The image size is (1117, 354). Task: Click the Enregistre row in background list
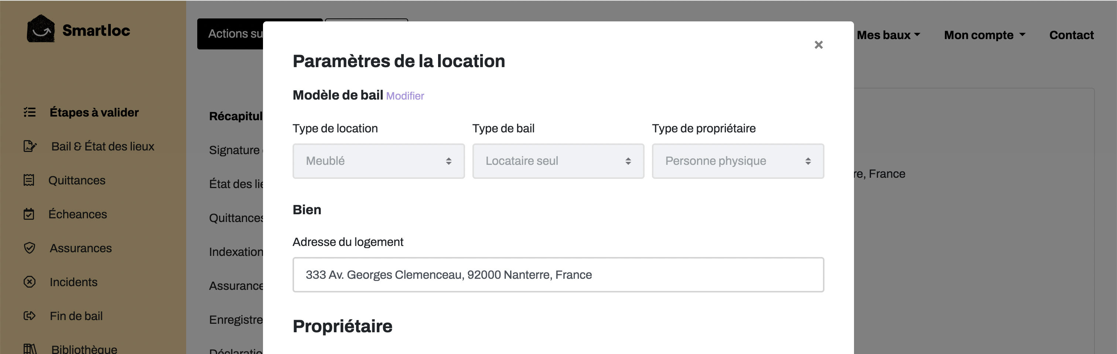(236, 319)
